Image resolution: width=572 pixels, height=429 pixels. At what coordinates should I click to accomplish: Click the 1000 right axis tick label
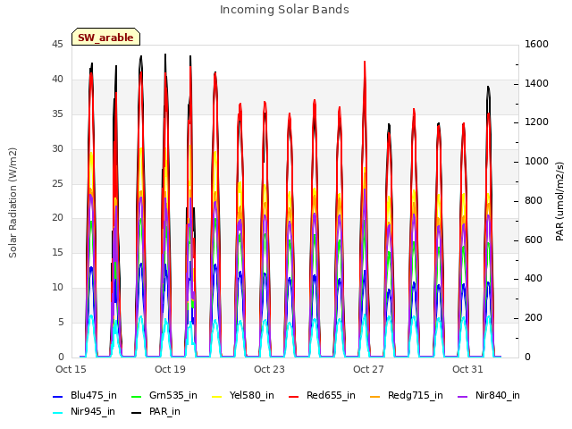click(x=536, y=162)
